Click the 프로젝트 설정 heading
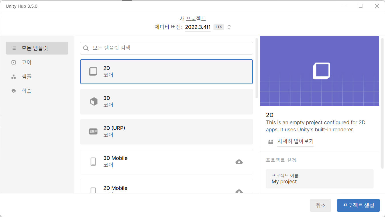This screenshot has height=217, width=385. click(x=281, y=160)
